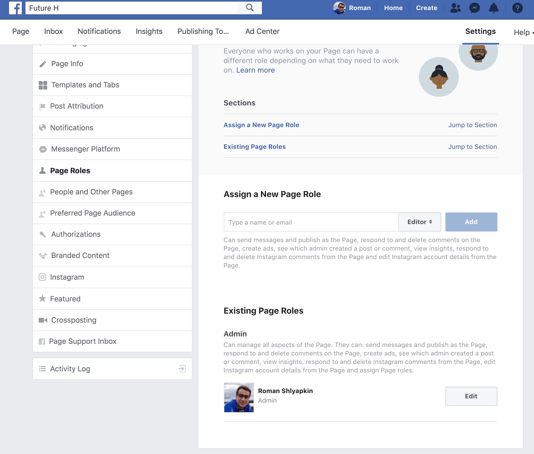Click the Quick Help question mark icon

pyautogui.click(x=517, y=8)
